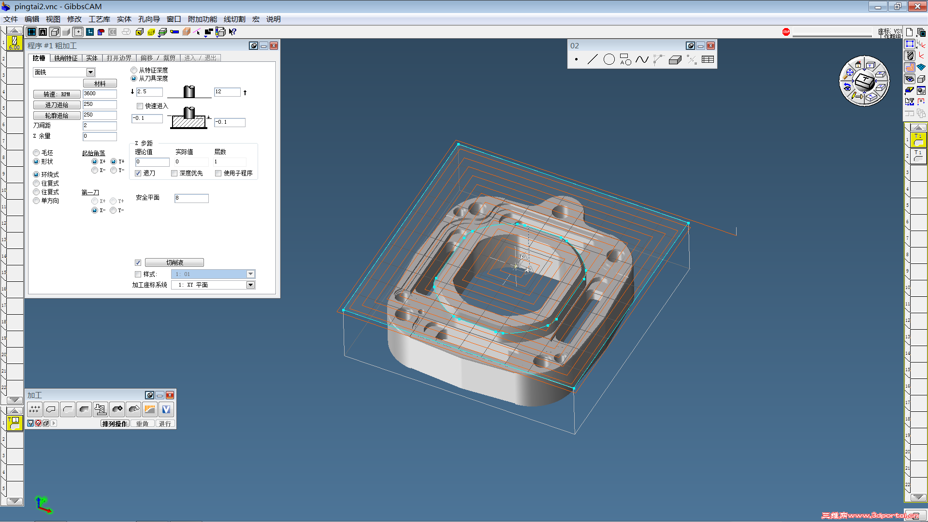Viewport: 928px width, 522px height.
Task: Click the eye redraw icon on the trackball
Action: coord(847,87)
